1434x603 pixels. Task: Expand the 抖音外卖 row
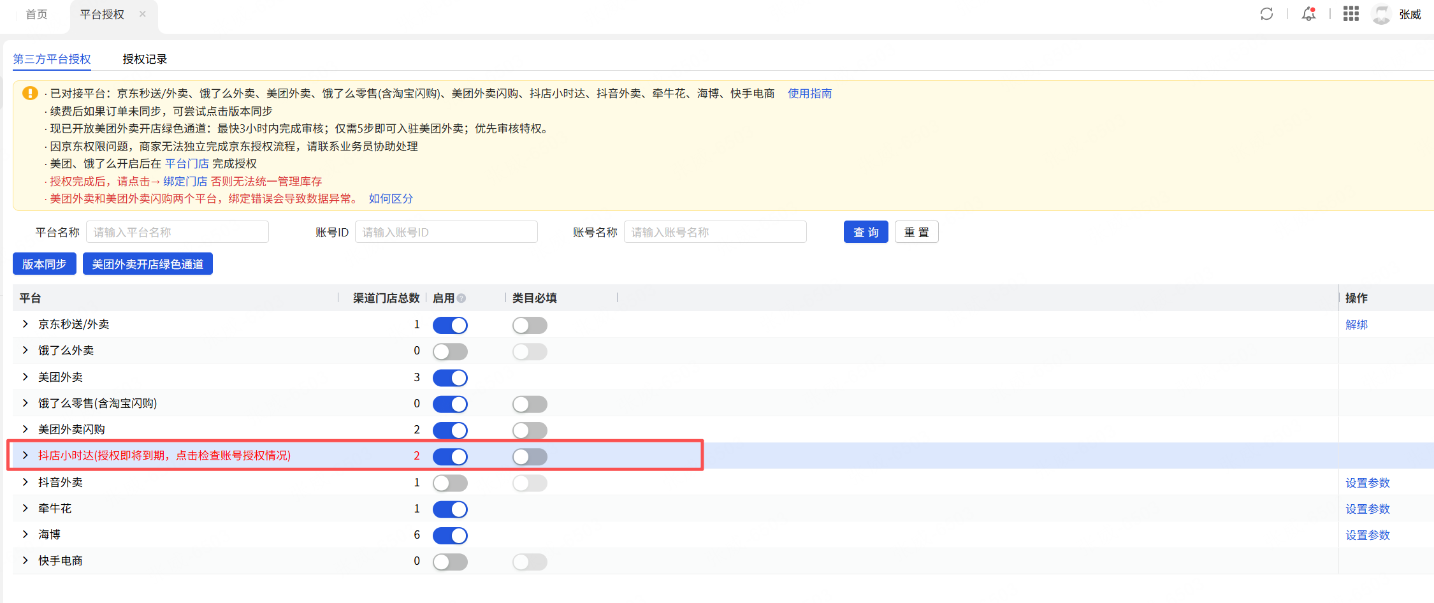(25, 482)
